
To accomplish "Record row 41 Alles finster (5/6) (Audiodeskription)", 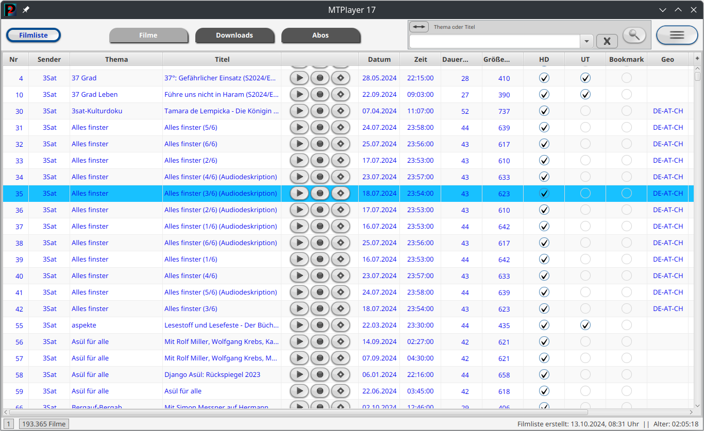I will 320,292.
